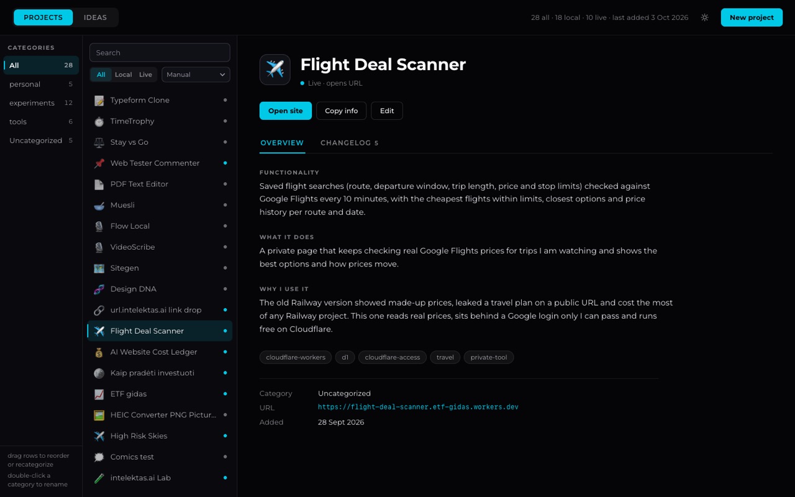The width and height of the screenshot is (795, 497).
Task: Click the Stay vs Go scales icon
Action: (99, 142)
